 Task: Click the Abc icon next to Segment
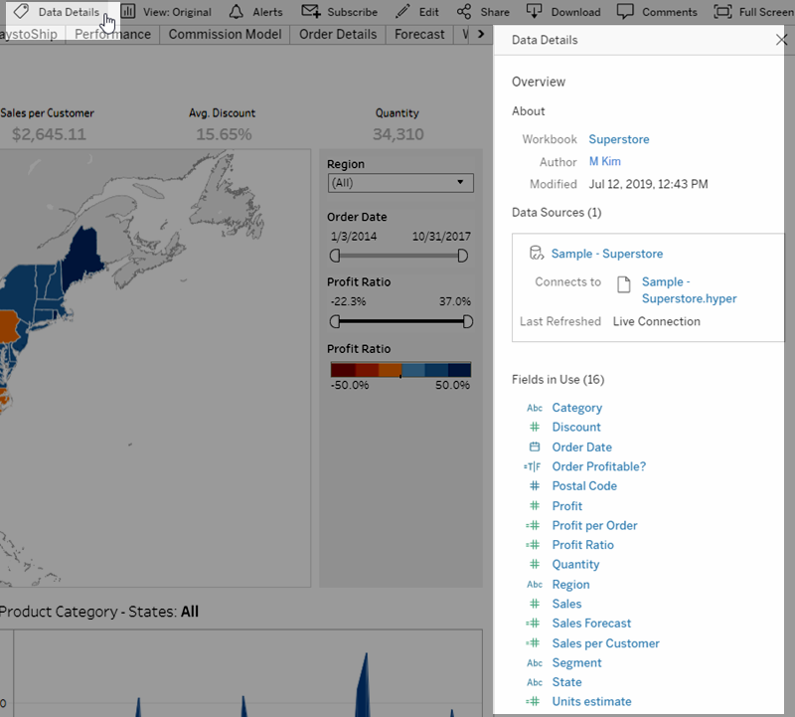point(535,662)
